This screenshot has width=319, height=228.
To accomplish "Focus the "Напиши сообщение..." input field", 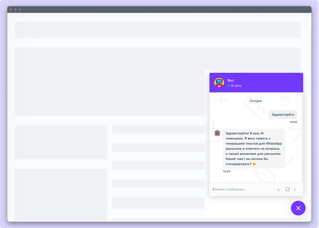I will pyautogui.click(x=242, y=189).
